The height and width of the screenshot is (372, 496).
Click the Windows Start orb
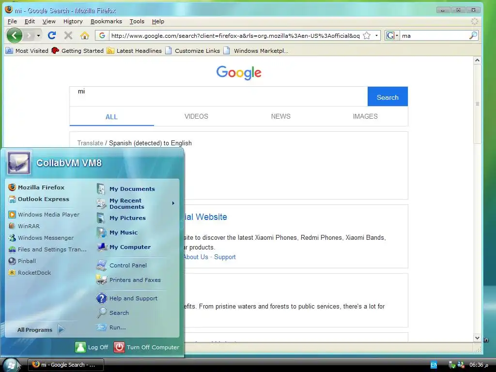click(11, 365)
